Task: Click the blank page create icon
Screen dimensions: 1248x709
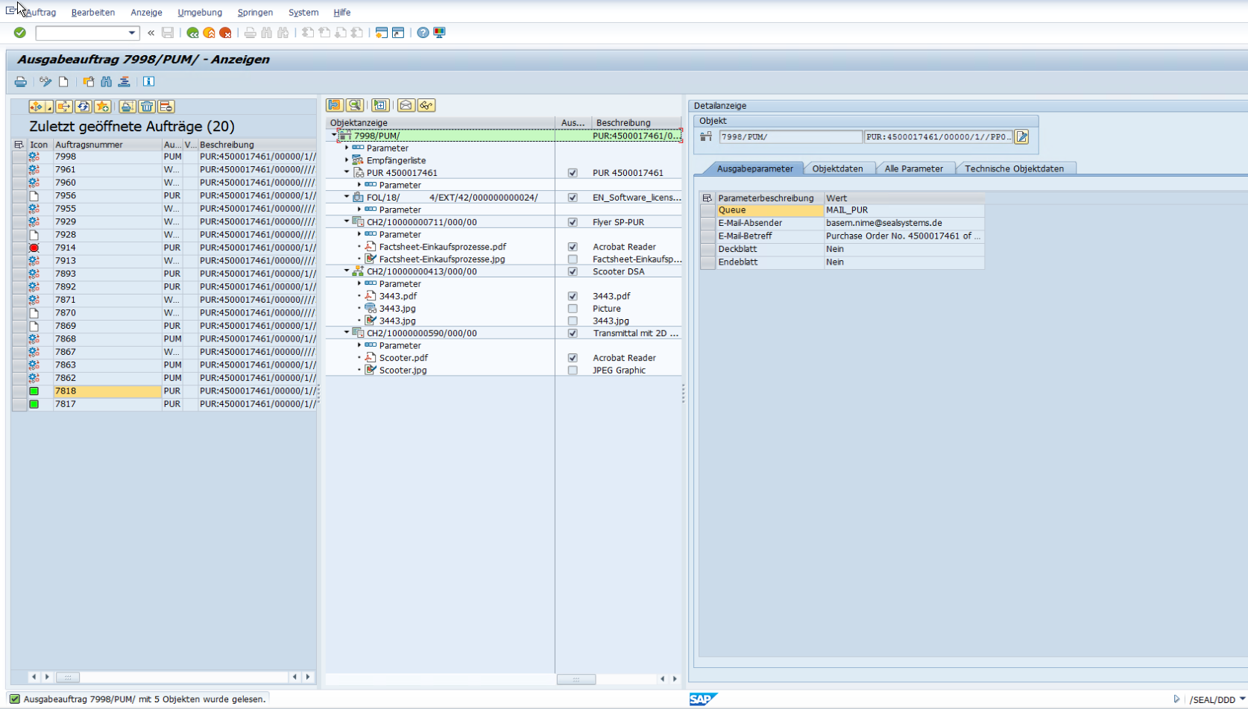Action: (x=63, y=81)
